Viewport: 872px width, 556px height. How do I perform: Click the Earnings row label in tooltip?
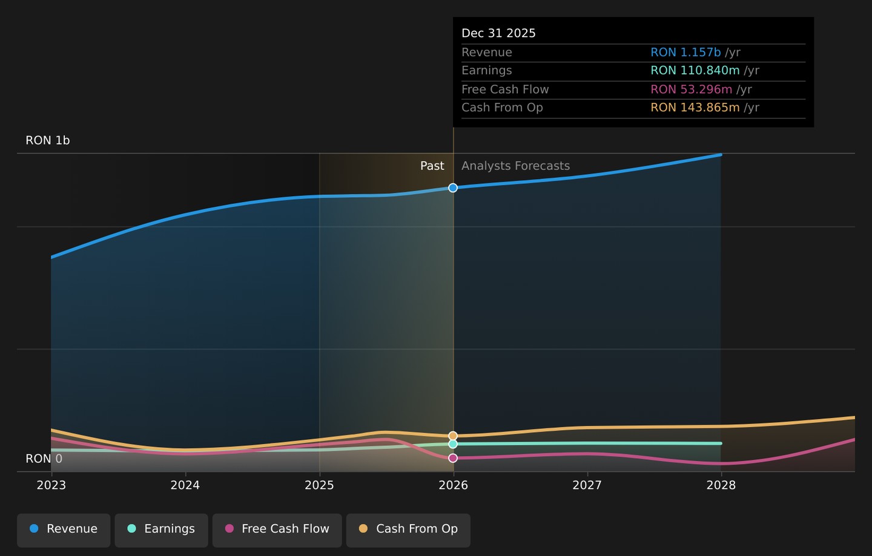[x=487, y=71]
